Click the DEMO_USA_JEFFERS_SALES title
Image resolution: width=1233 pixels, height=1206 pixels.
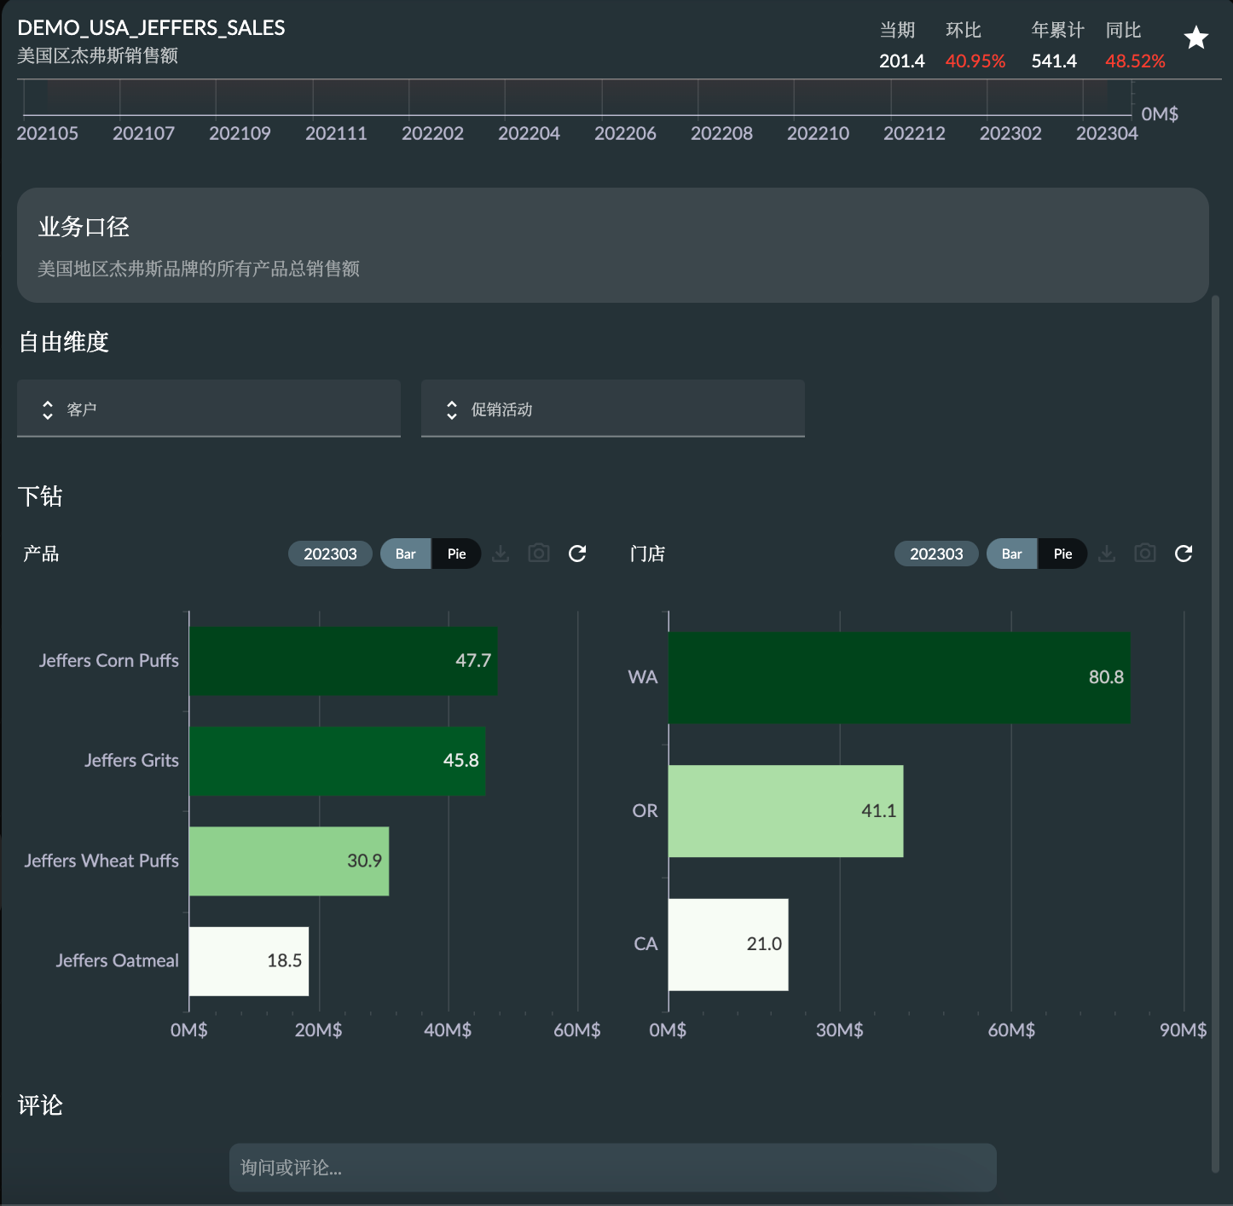point(152,27)
